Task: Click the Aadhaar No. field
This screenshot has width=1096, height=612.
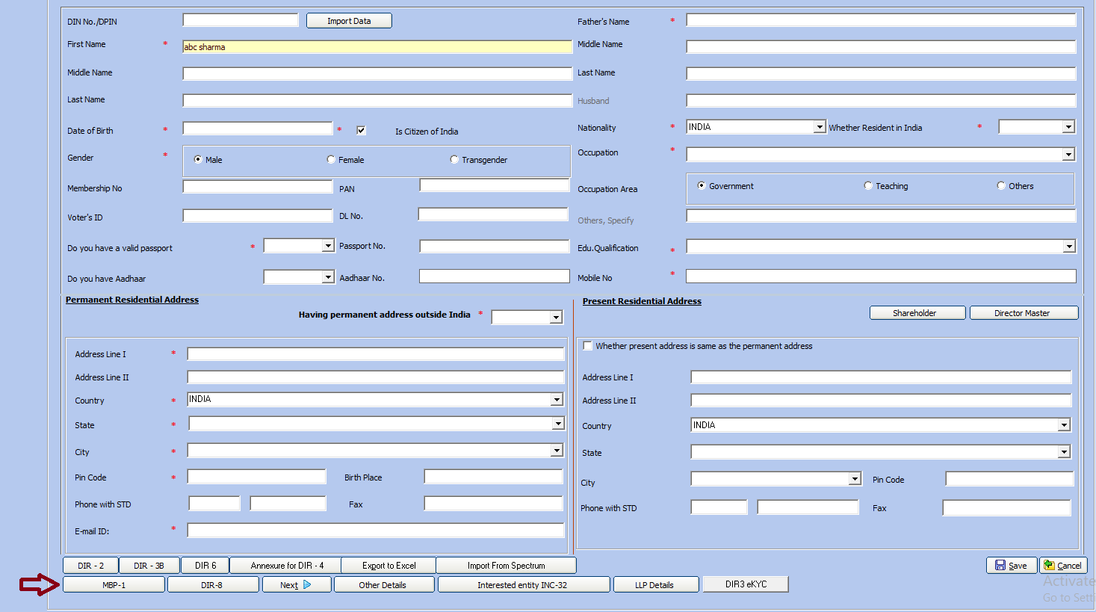Action: [x=495, y=276]
